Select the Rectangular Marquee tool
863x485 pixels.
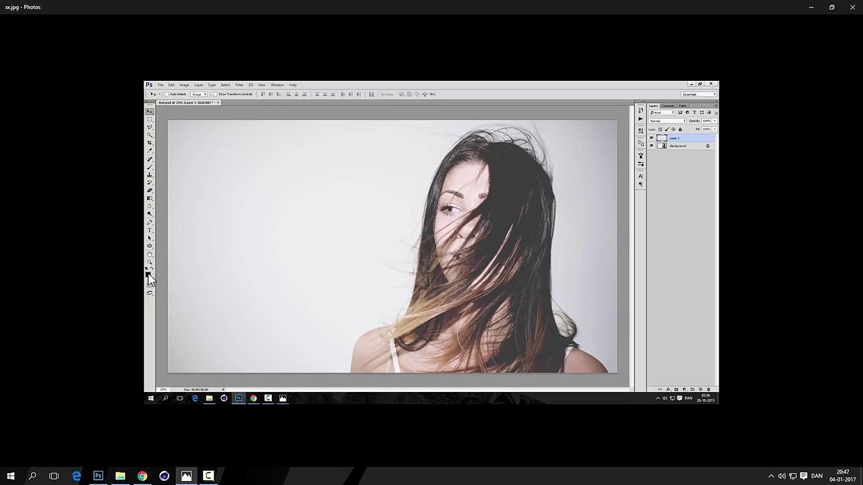(150, 119)
